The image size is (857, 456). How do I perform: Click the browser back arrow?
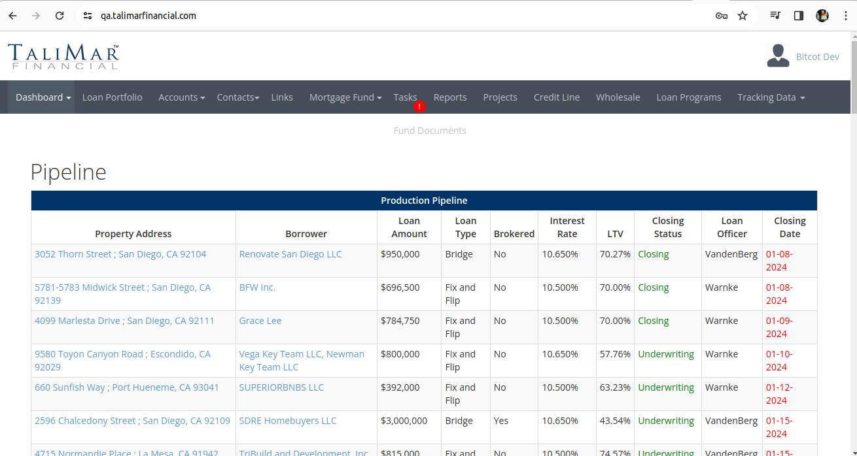12,16
